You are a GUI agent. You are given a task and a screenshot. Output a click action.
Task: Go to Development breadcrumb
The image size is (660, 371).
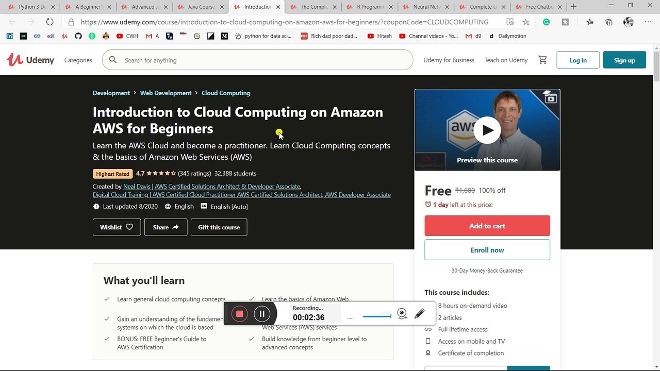tap(111, 93)
